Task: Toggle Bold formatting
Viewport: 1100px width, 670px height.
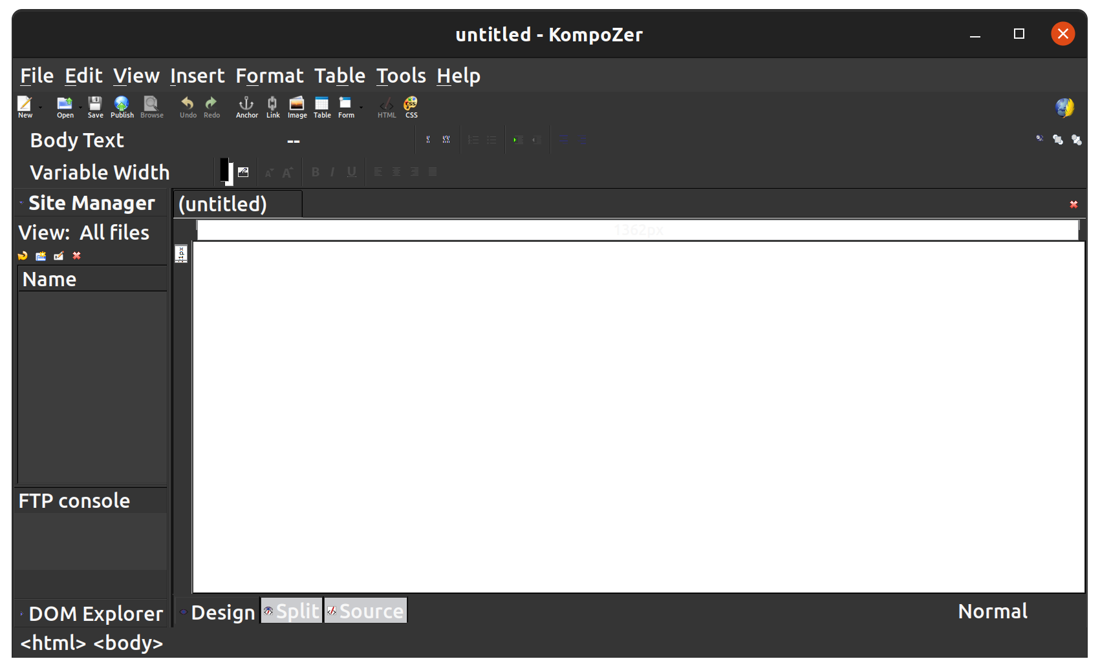Action: click(316, 172)
